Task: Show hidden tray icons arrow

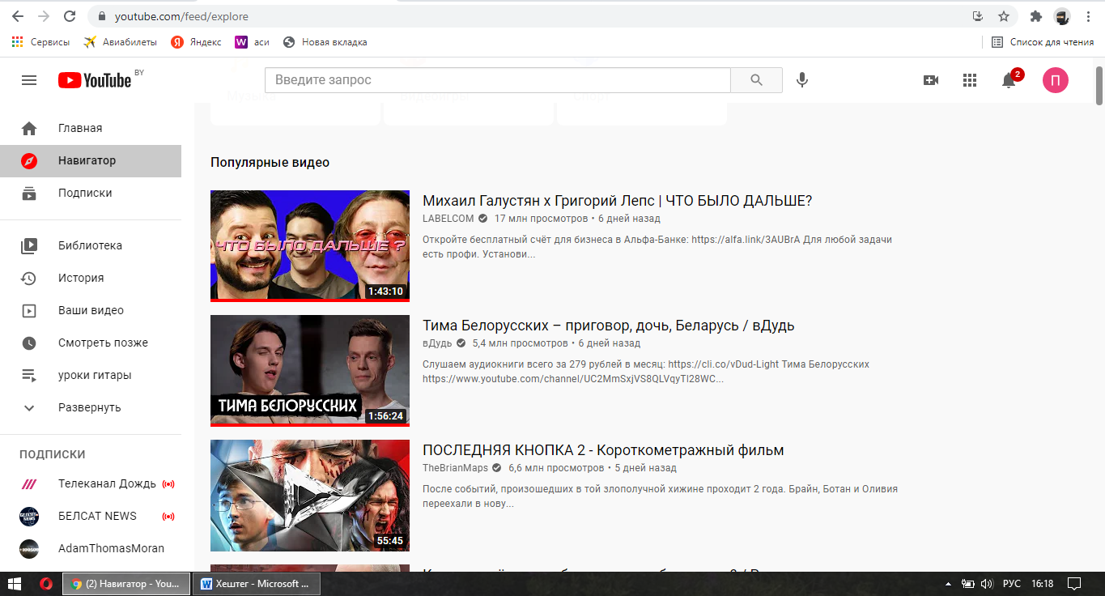Action: pyautogui.click(x=948, y=583)
